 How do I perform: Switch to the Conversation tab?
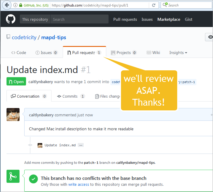29,96
